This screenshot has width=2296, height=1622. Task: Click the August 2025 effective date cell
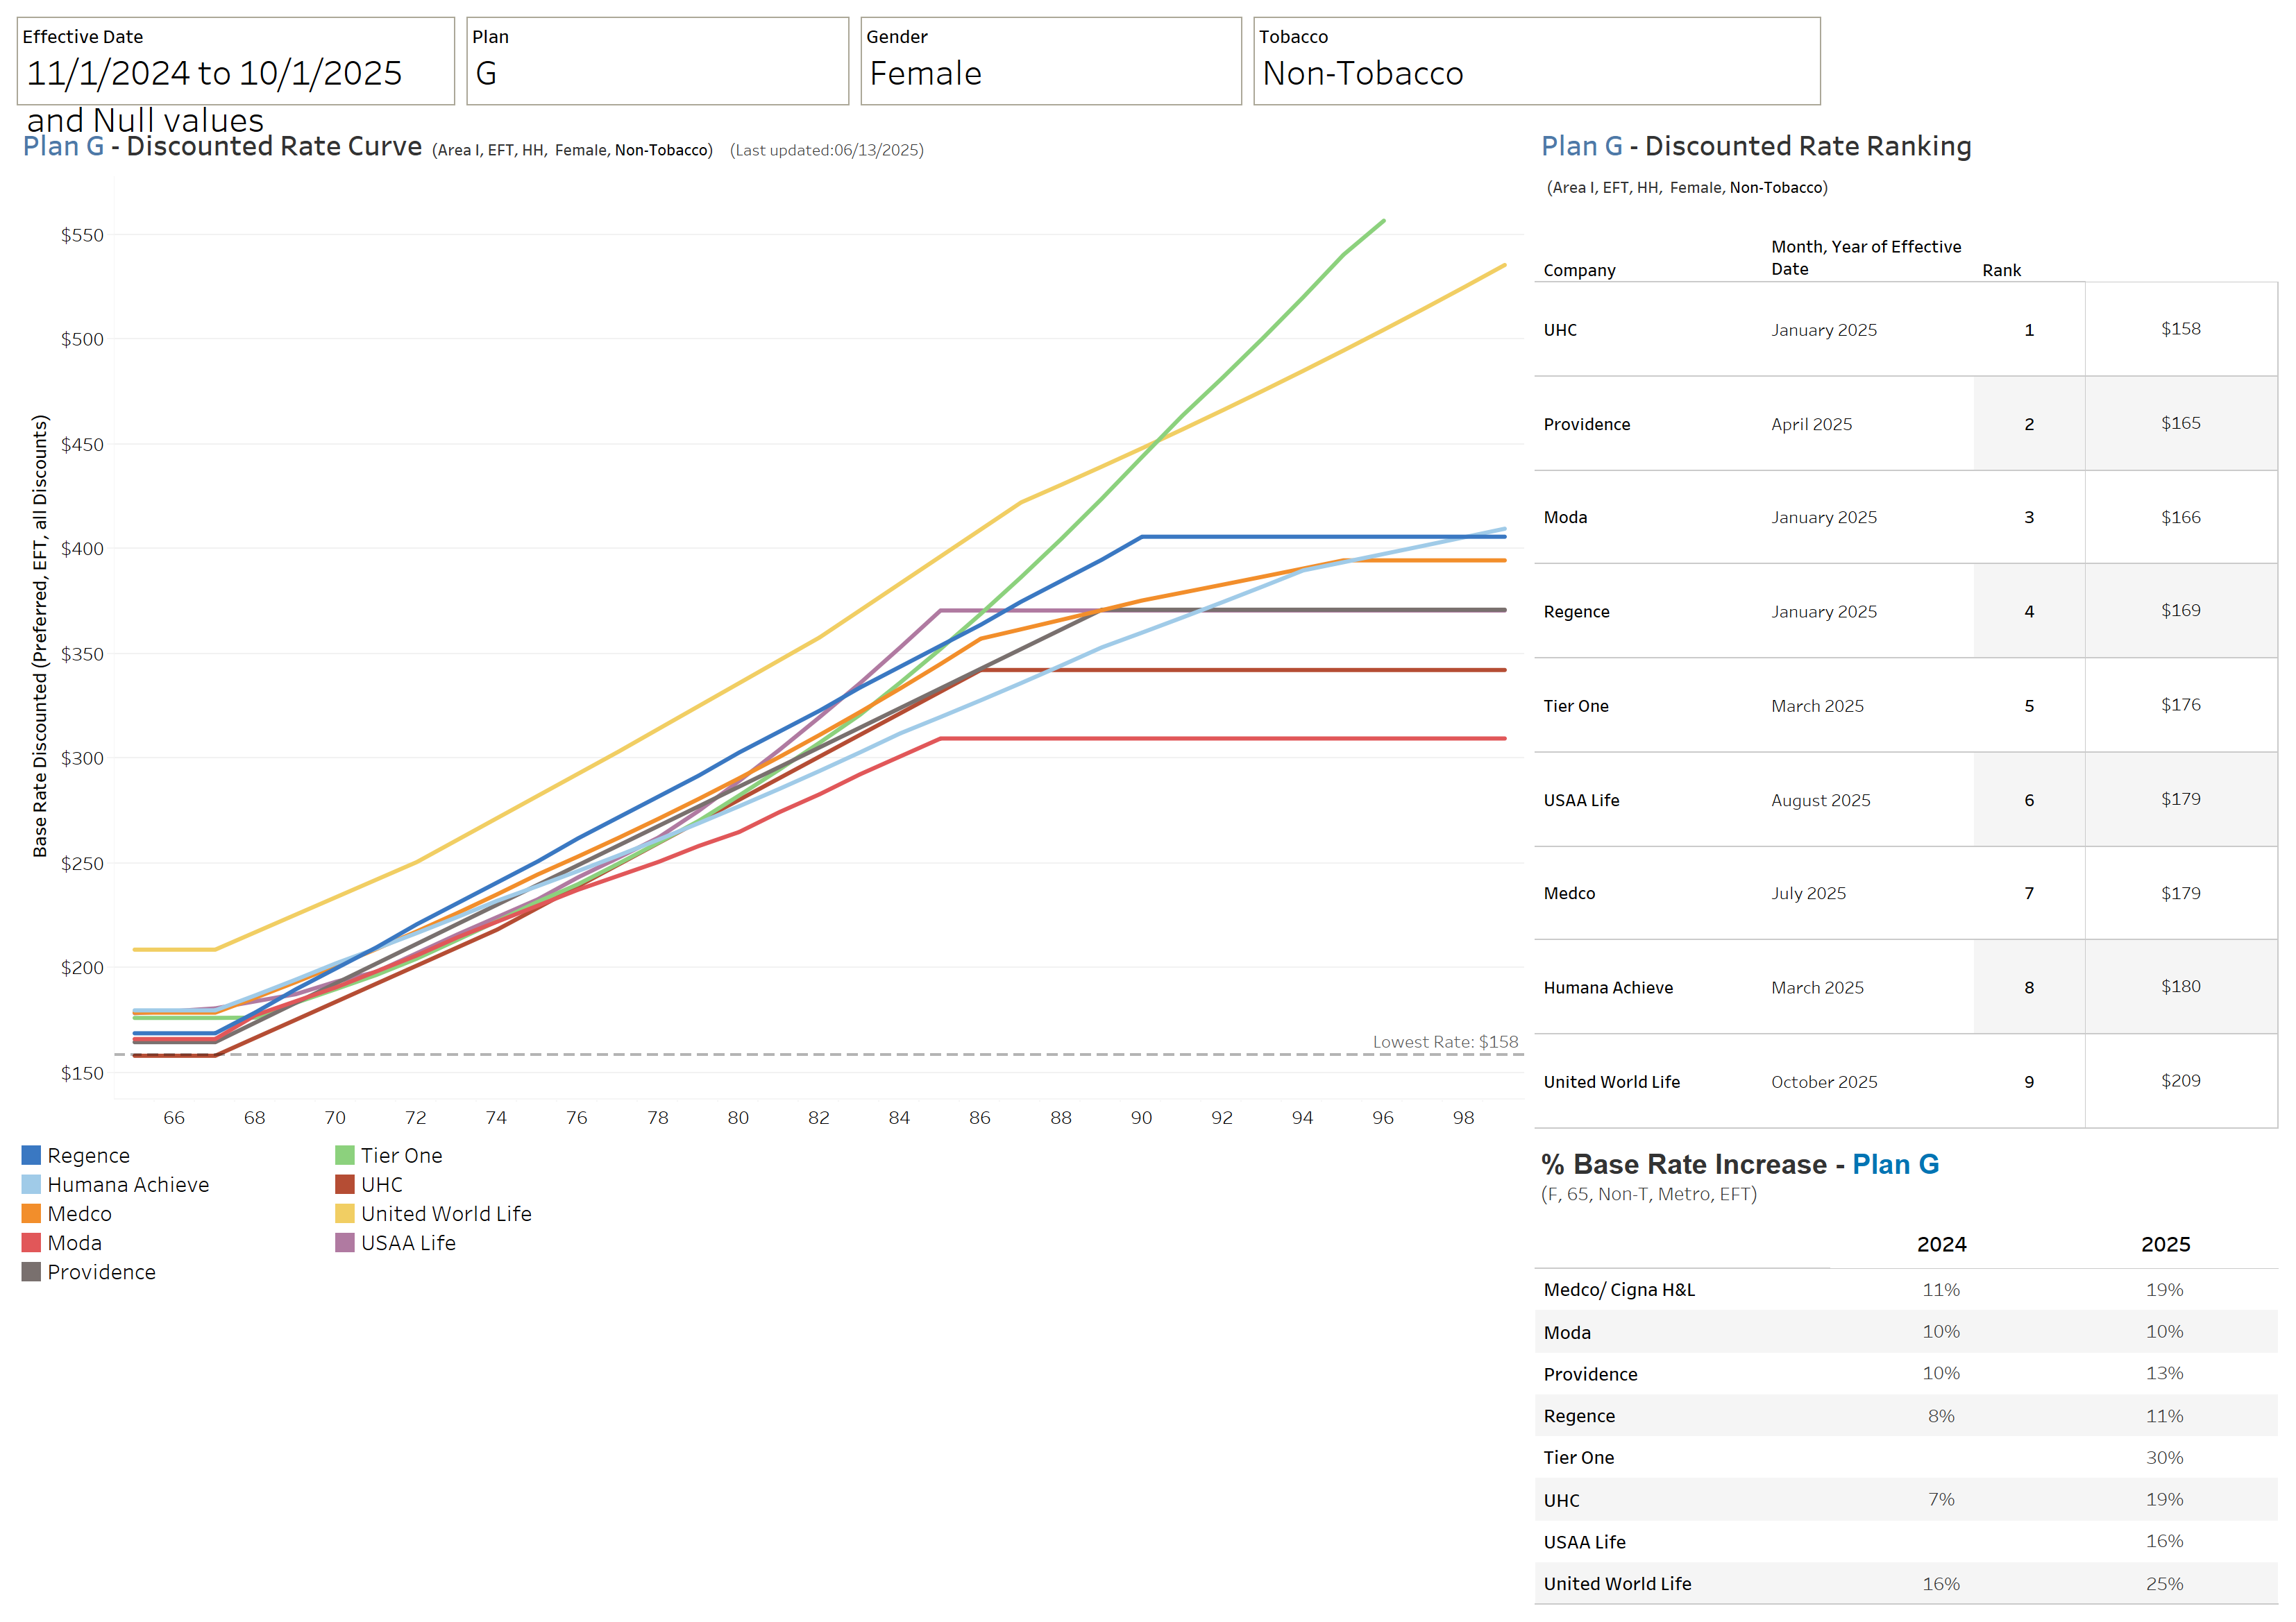click(x=1820, y=799)
